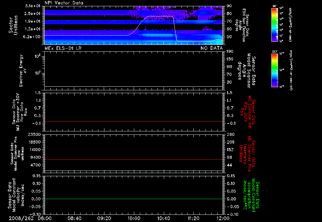
Task: Click the plateau of the white elevation curve
Action: 160,16
